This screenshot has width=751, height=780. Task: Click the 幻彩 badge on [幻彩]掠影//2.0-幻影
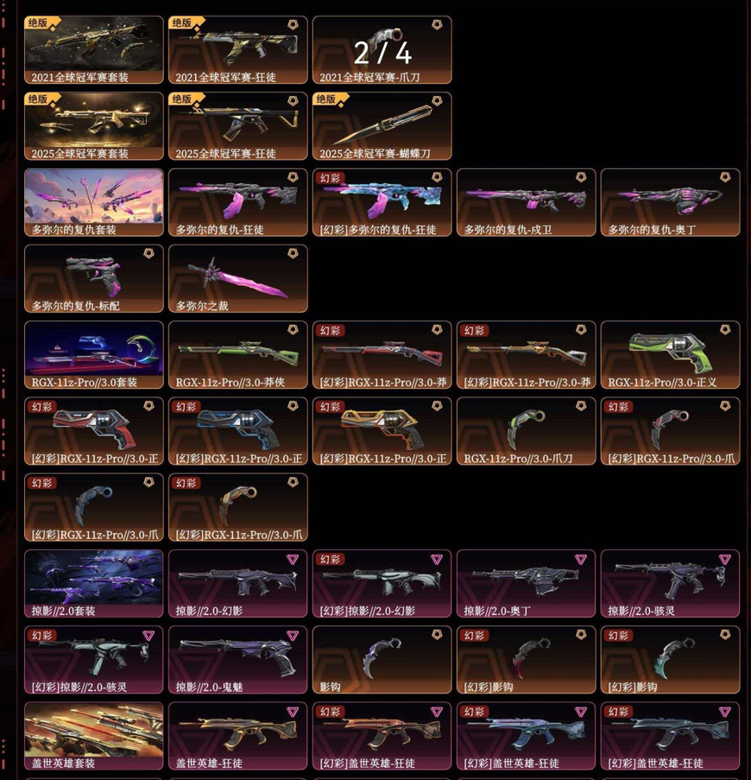(x=330, y=560)
